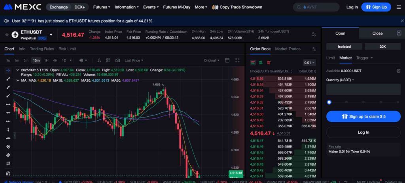Click the MEXC logo
This screenshot has height=183, width=405.
(x=23, y=7)
